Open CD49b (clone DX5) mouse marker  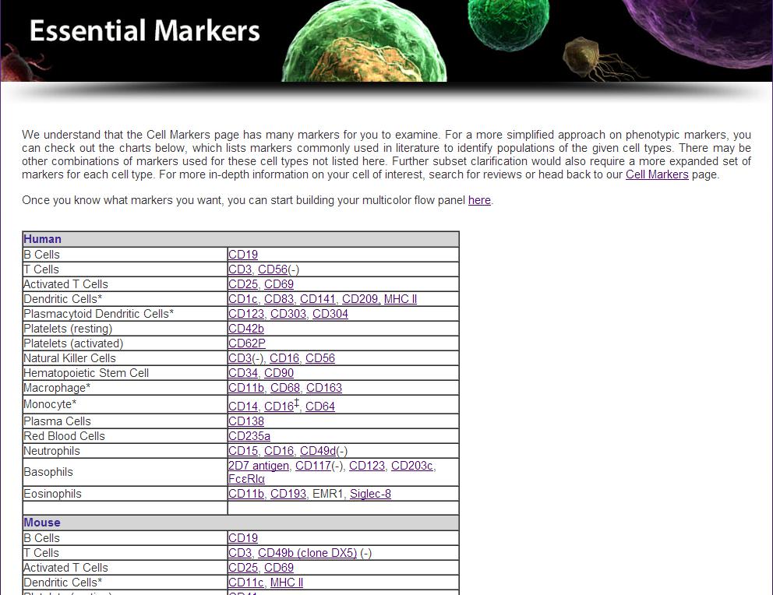pos(307,553)
